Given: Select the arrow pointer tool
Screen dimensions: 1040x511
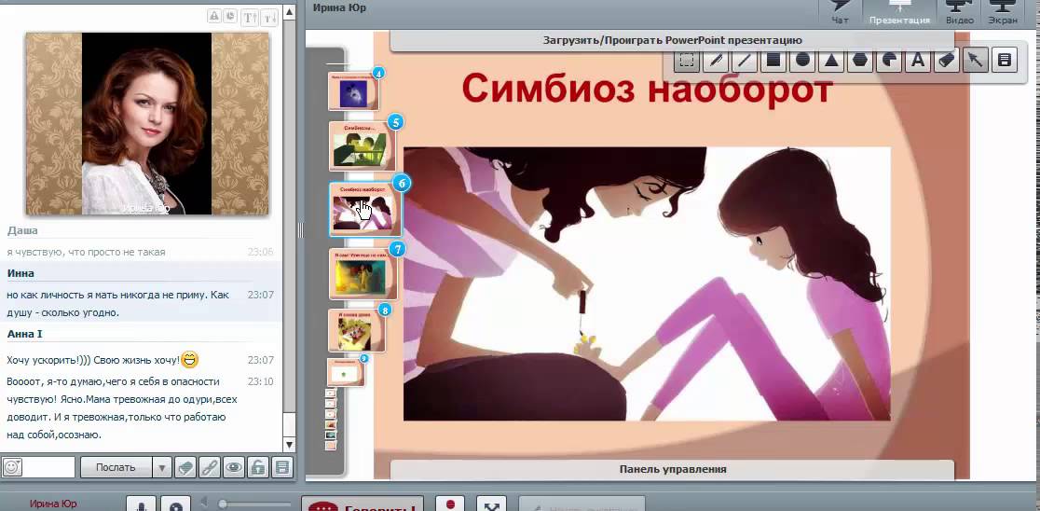Looking at the screenshot, I should click(976, 61).
